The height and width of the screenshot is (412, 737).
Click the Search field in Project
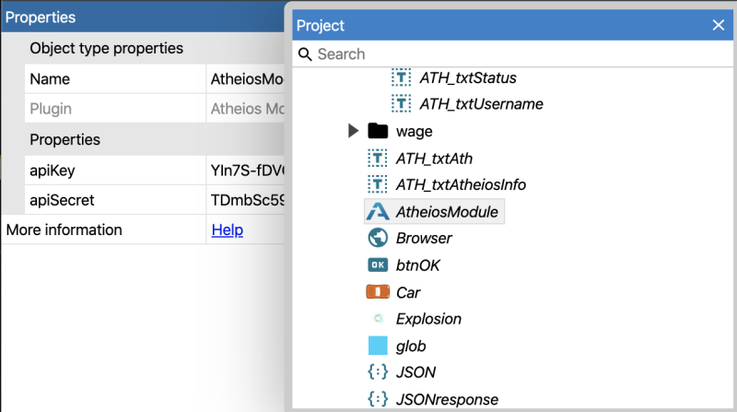tap(512, 54)
